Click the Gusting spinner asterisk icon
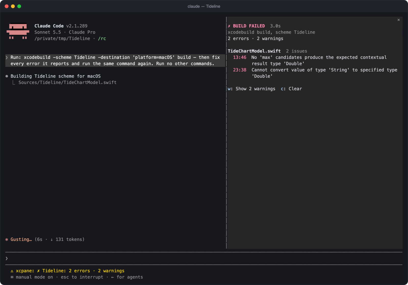 click(x=7, y=239)
